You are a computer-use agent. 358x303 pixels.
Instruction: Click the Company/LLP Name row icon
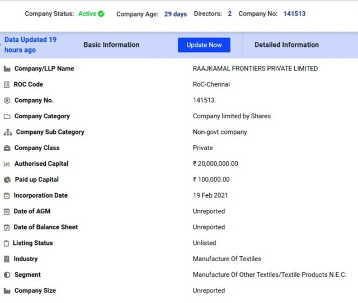tap(7, 69)
